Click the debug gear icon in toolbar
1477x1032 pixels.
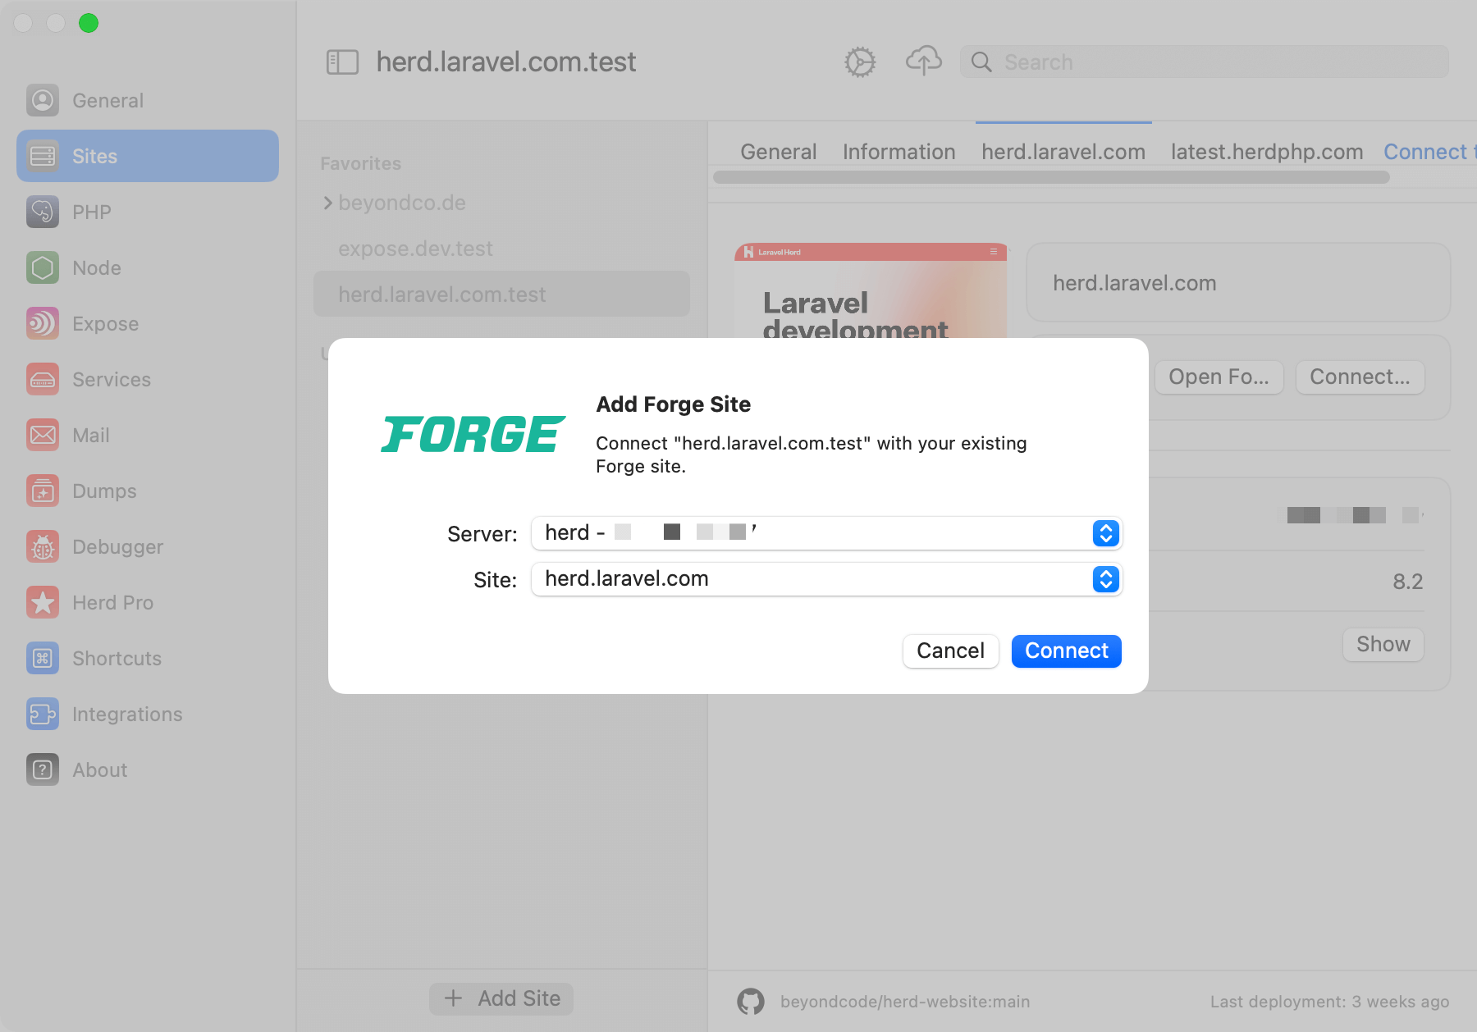[x=860, y=62]
